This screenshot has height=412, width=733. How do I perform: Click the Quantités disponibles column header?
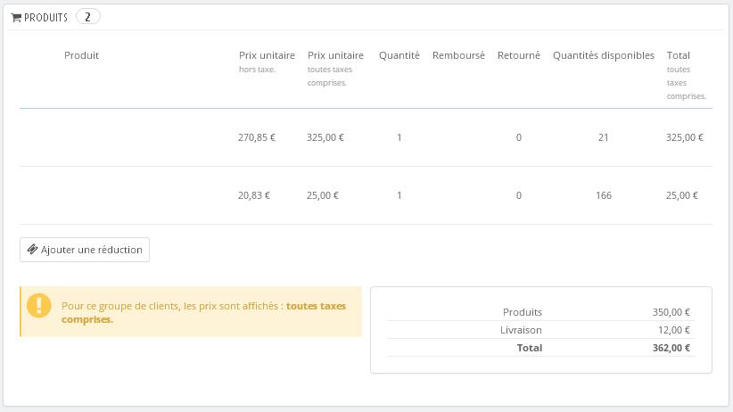click(603, 55)
